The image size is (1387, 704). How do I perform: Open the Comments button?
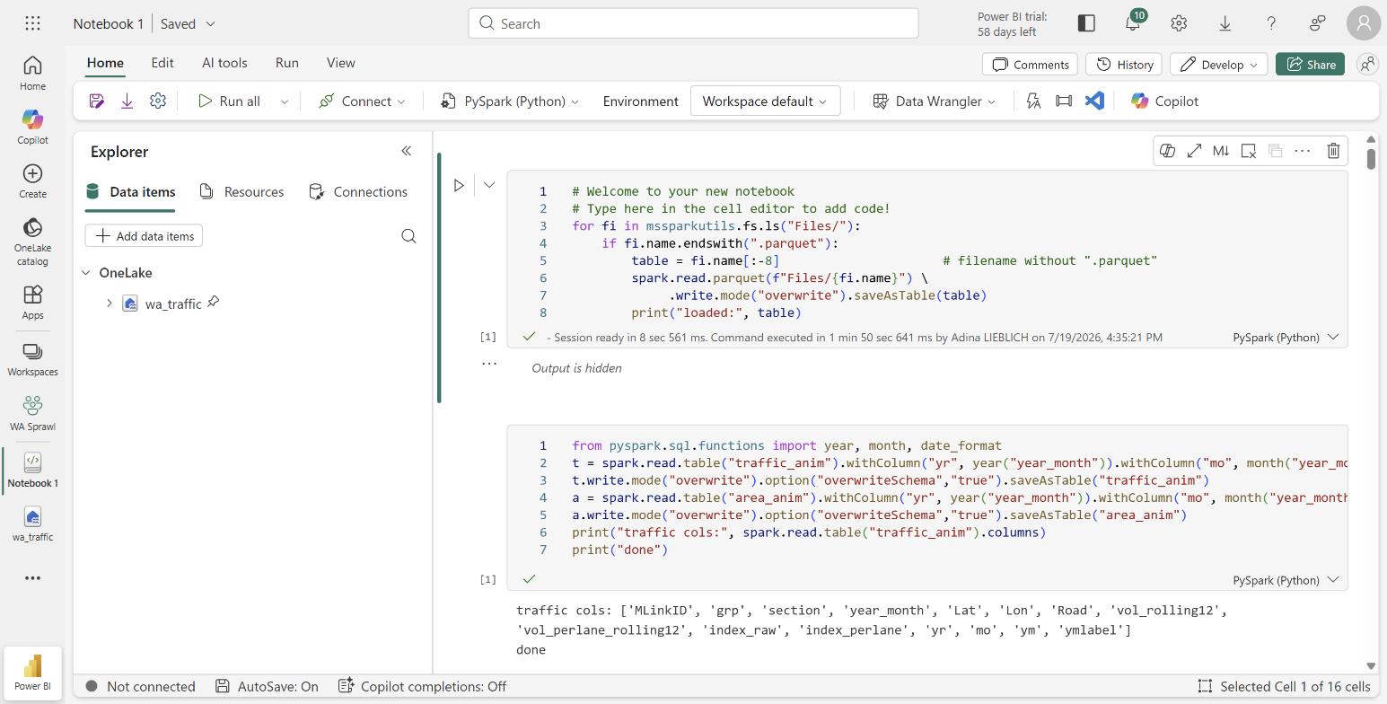click(x=1031, y=64)
